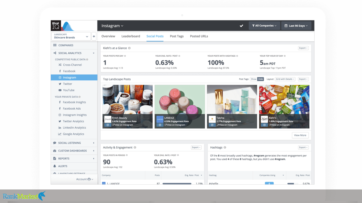Click the Rival IQ logo
The image size is (362, 203).
[56, 26]
